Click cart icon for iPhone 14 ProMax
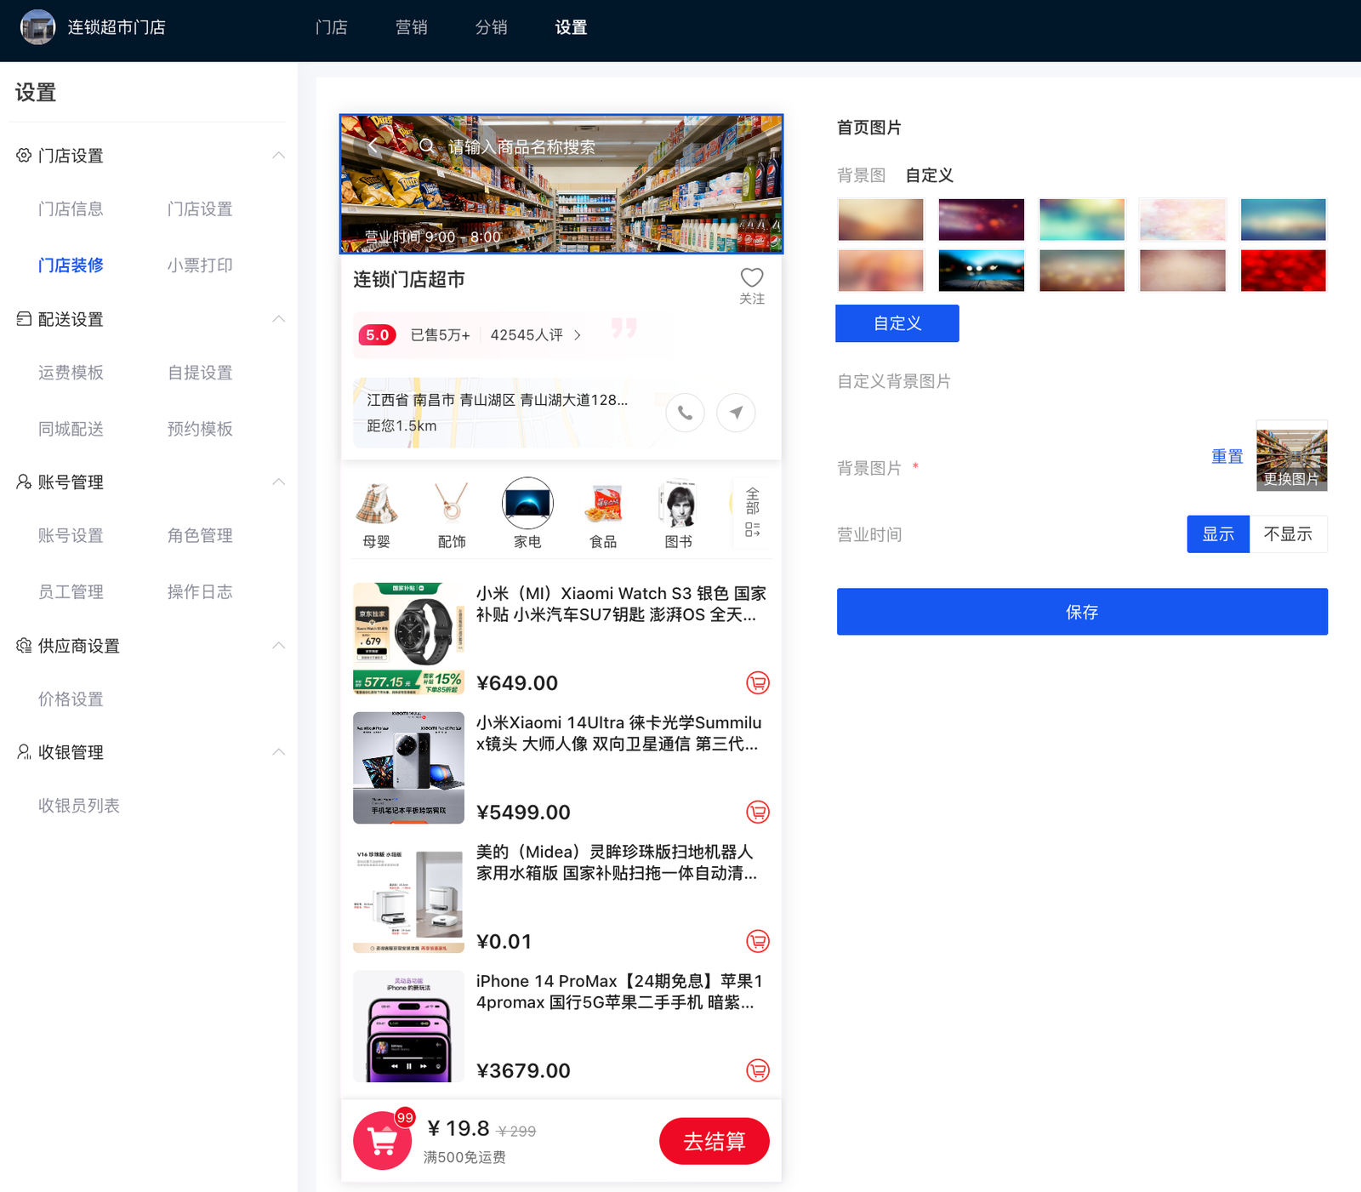 pyautogui.click(x=757, y=1070)
